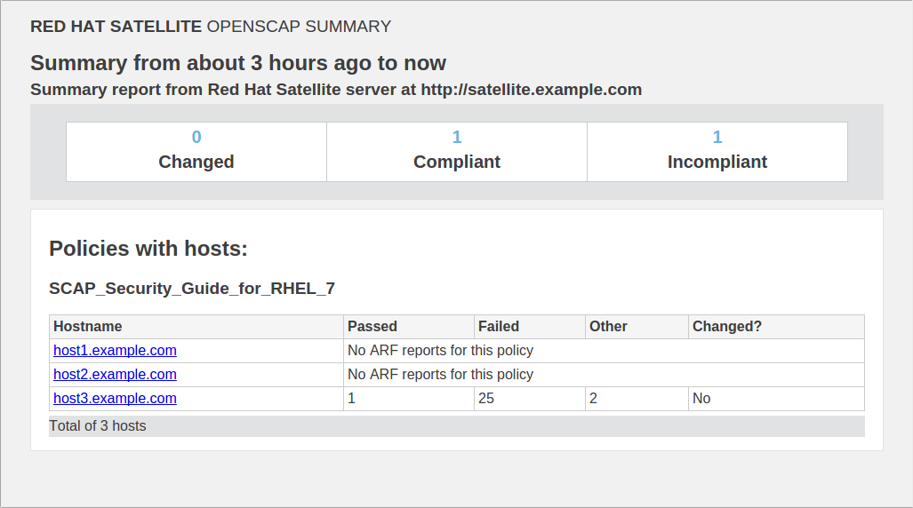Open the host3.example.com link
Screen dimensions: 913x508
tap(115, 399)
